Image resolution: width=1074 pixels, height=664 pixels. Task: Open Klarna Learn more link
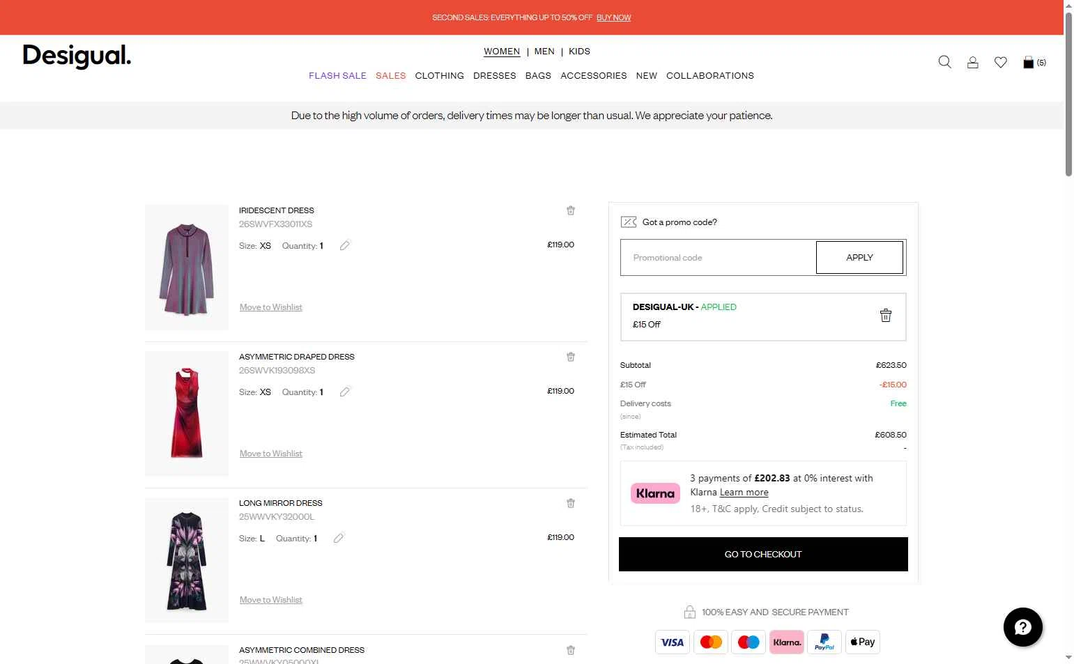(x=744, y=492)
